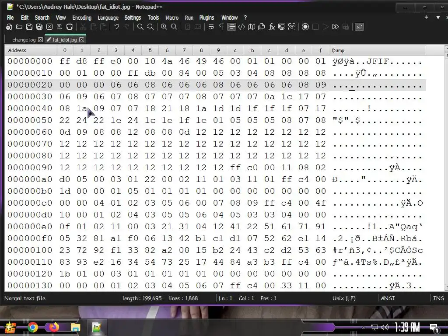This screenshot has height=336, width=448.
Task: Open the Function List (fx) panel
Action: [272, 27]
